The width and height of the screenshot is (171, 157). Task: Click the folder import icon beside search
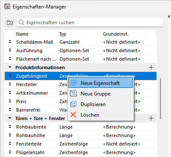pos(9,22)
